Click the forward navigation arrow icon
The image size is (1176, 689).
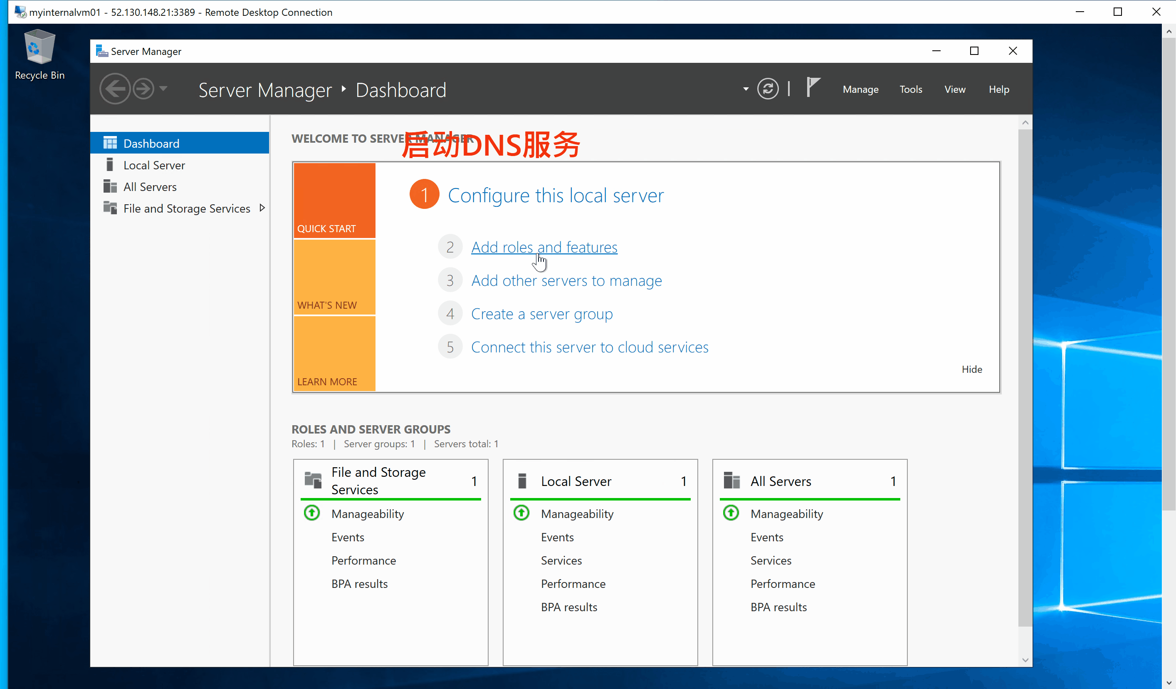(x=143, y=89)
